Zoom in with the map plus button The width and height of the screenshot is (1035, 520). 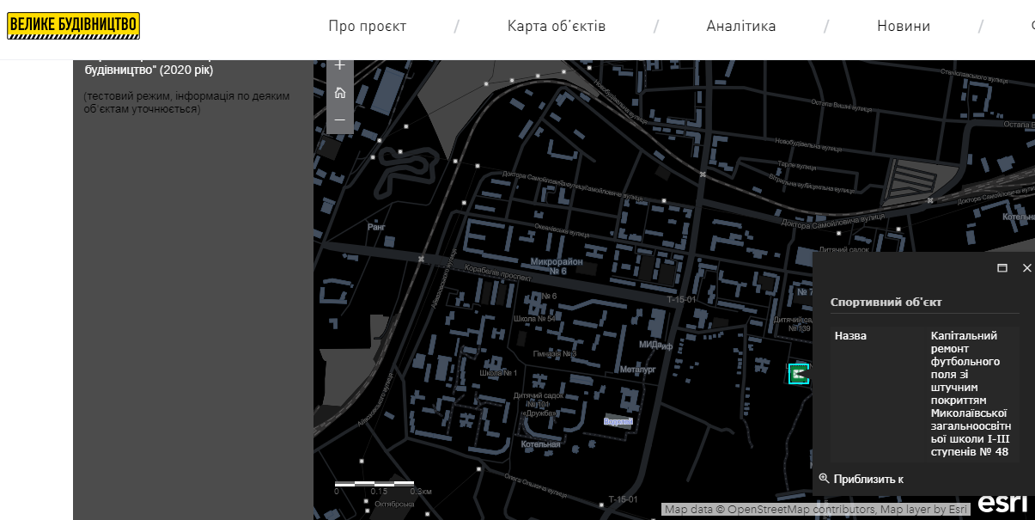click(340, 66)
